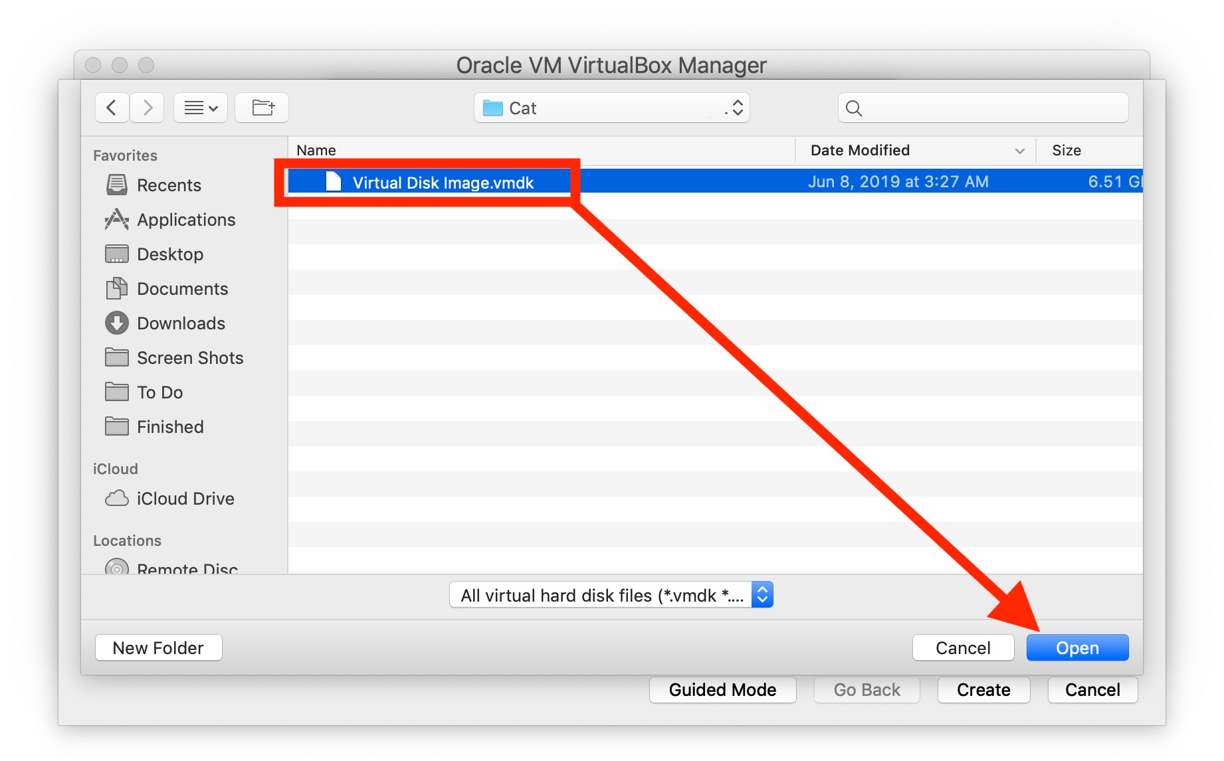Click the Open button
The height and width of the screenshot is (761, 1224).
1076,647
